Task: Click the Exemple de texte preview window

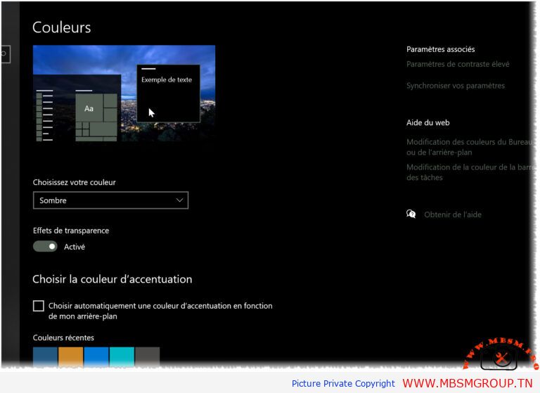Action: [168, 94]
